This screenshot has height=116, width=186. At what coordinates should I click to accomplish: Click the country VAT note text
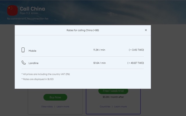click(x=46, y=74)
